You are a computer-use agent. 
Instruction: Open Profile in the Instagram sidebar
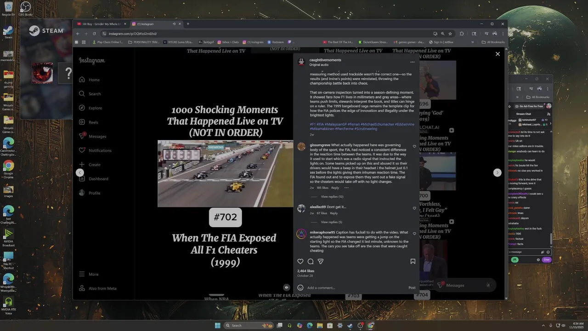pyautogui.click(x=90, y=193)
